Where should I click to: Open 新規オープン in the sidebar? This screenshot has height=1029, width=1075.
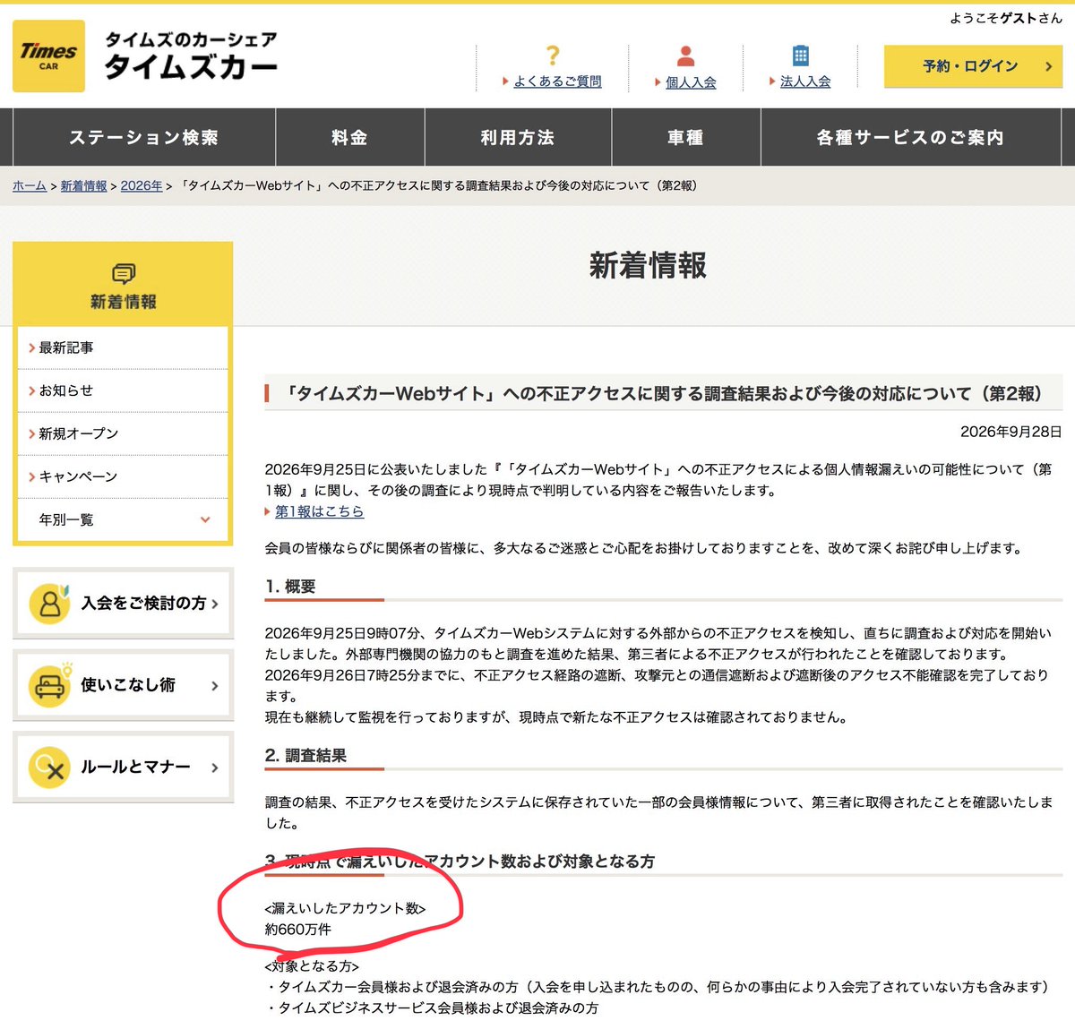123,433
